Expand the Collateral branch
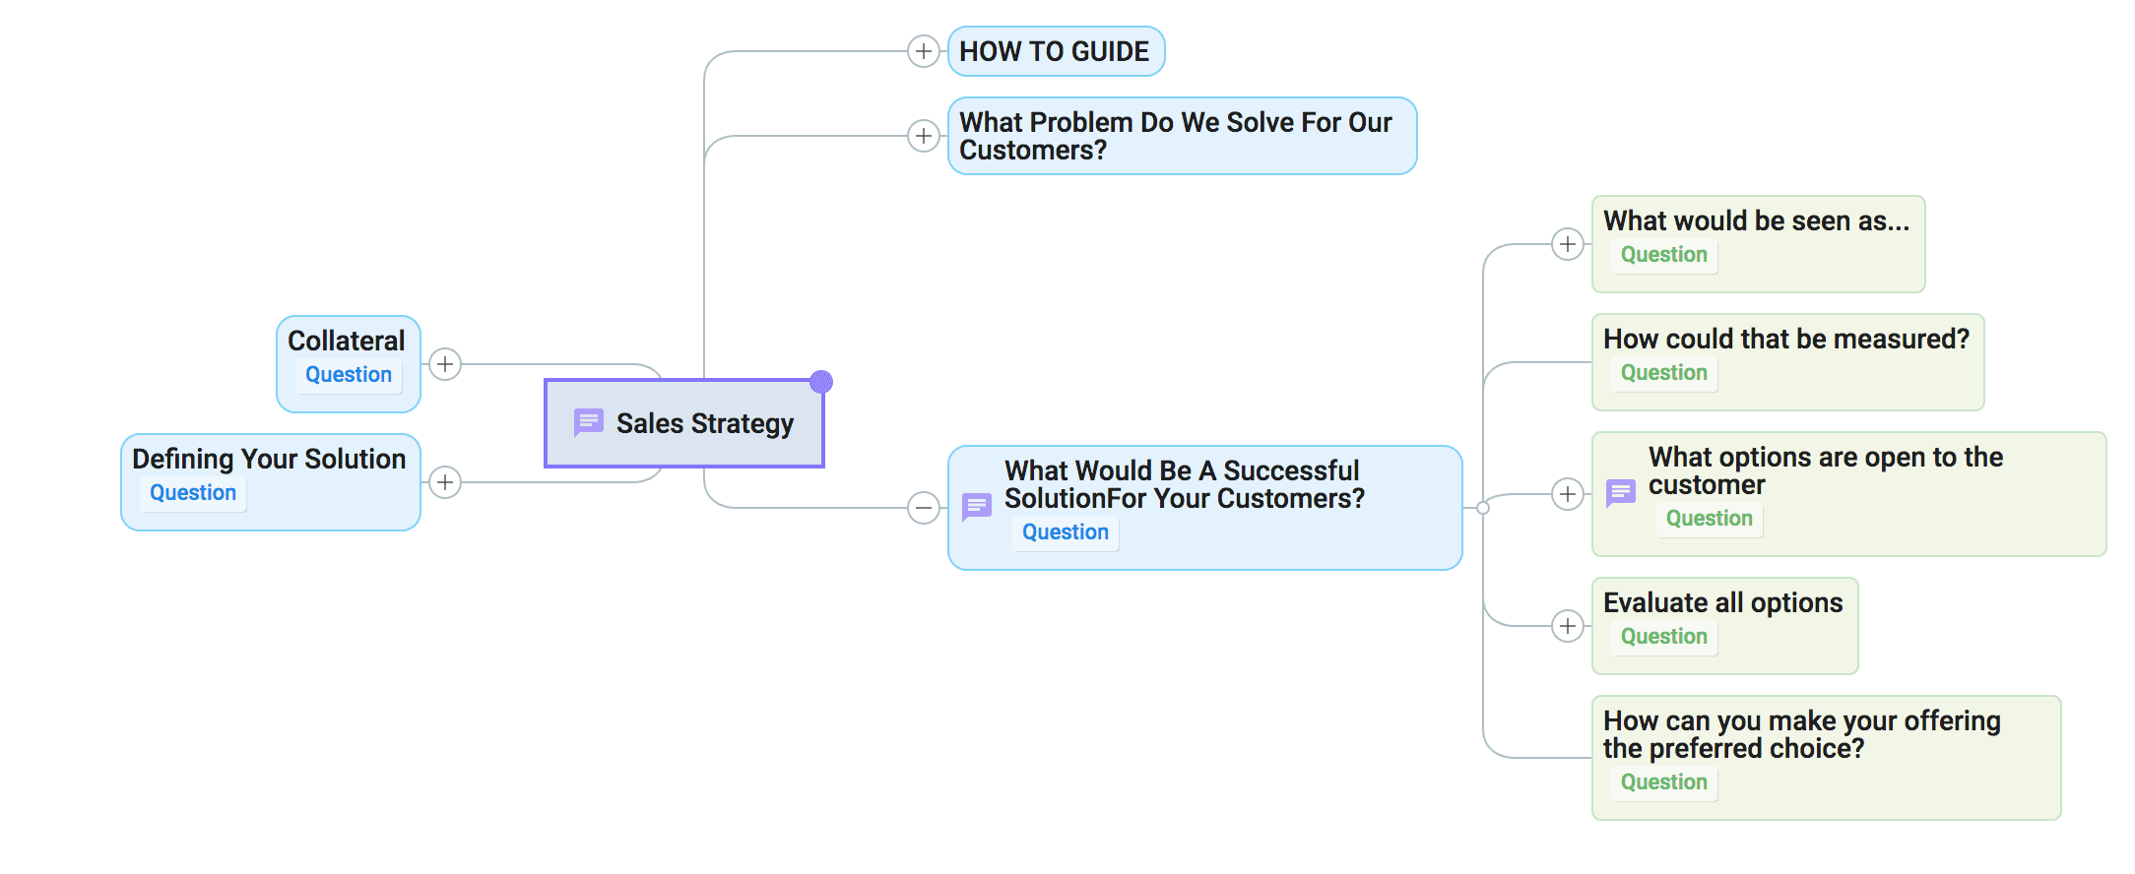 click(445, 364)
